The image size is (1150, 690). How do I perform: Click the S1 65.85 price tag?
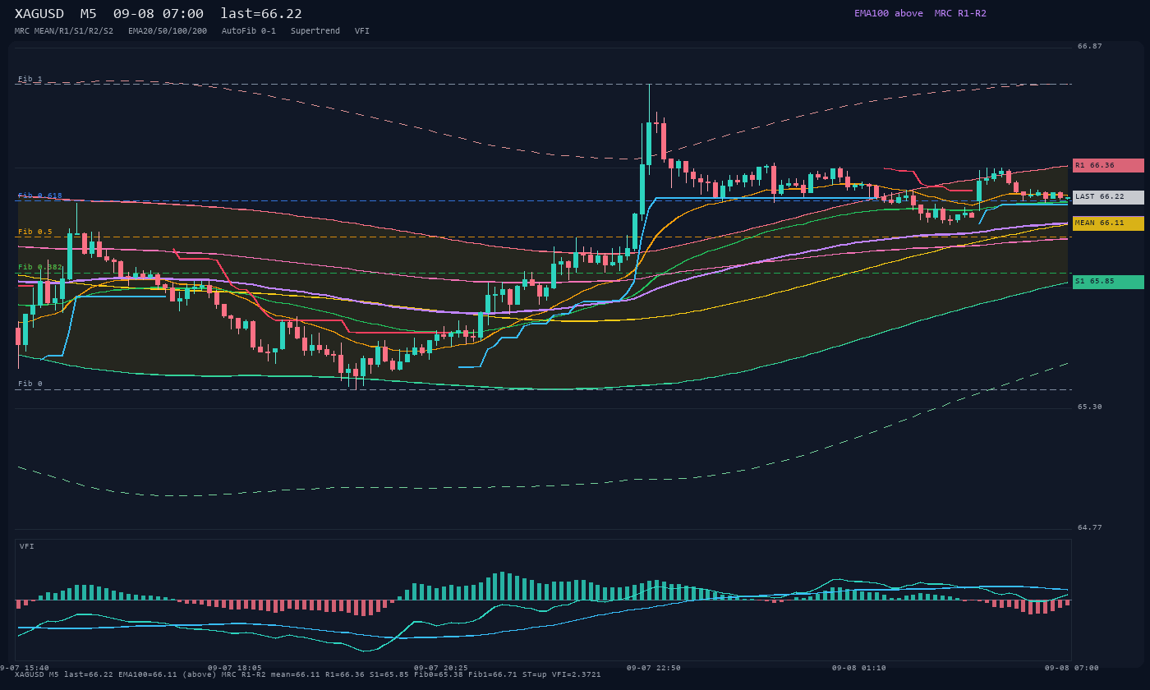[1108, 282]
